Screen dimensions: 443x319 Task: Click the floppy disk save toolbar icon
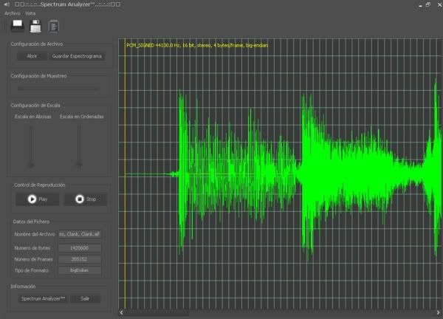pos(35,27)
